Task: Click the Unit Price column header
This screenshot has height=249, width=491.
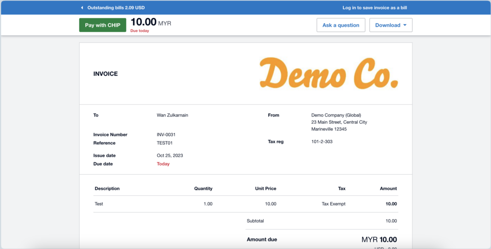Action: pyautogui.click(x=266, y=189)
